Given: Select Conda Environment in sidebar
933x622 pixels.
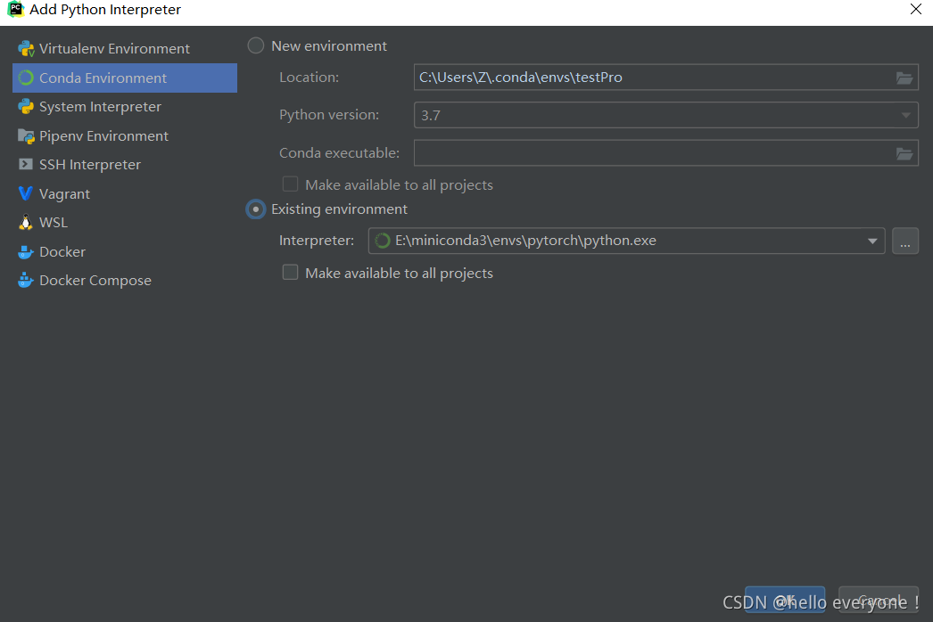Looking at the screenshot, I should tap(125, 78).
